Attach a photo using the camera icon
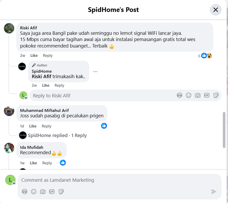 coord(42,192)
